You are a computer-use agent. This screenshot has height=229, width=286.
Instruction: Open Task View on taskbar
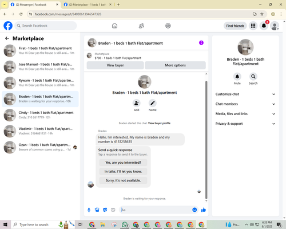coord(81,224)
